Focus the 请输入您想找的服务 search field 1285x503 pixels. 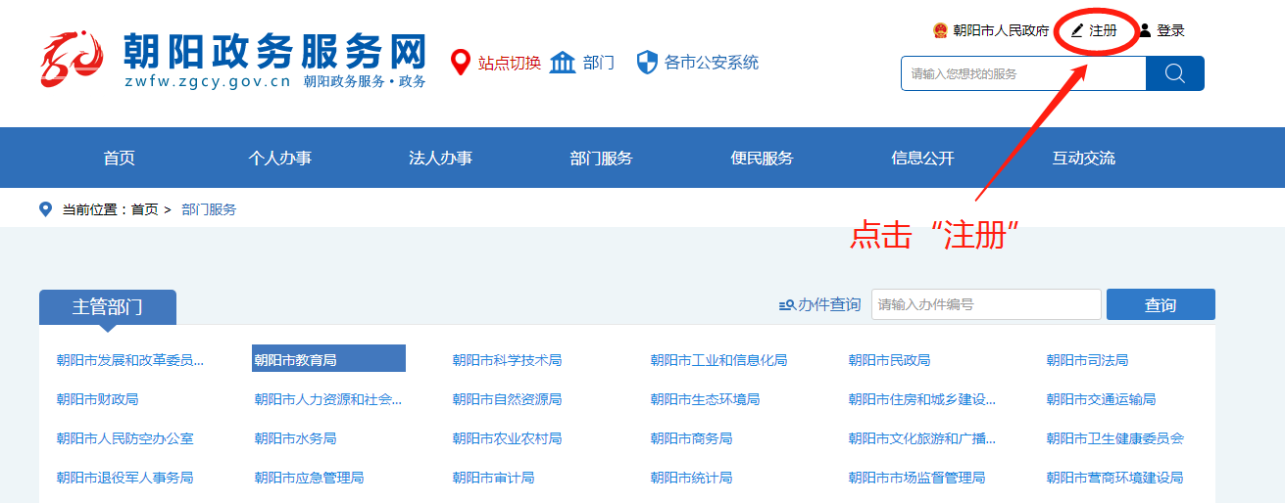tap(1023, 73)
